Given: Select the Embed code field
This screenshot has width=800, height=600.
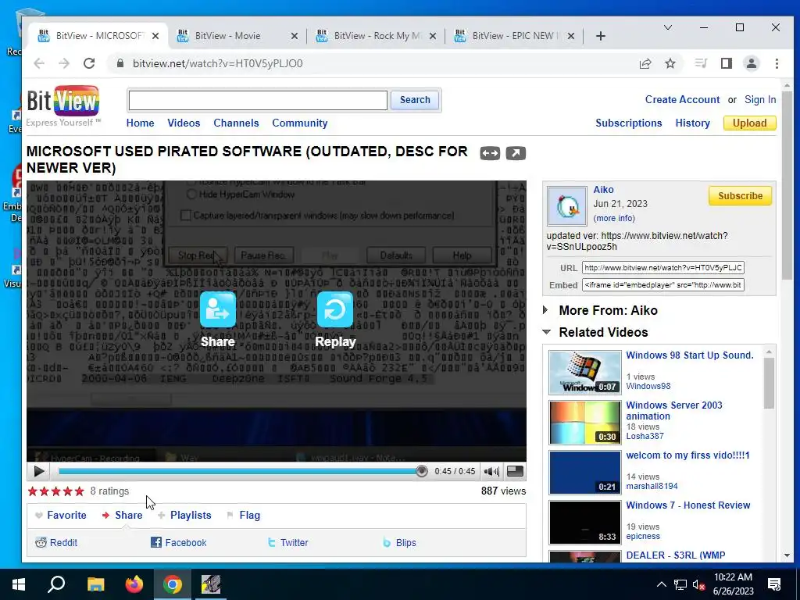Looking at the screenshot, I should click(x=662, y=285).
